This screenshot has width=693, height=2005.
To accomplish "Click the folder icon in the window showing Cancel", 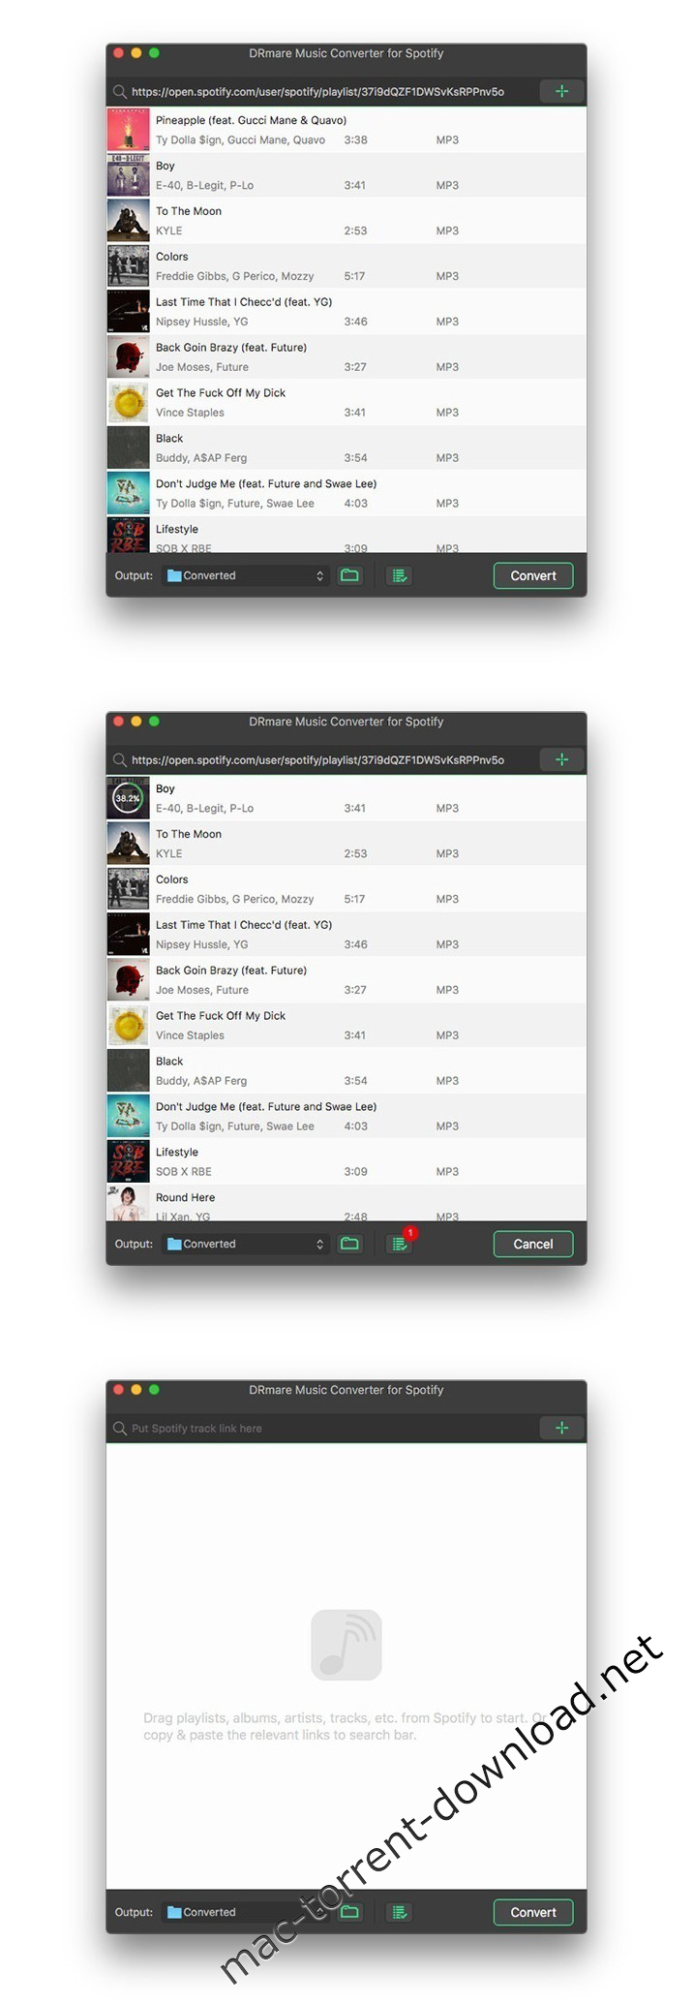I will coord(350,1244).
